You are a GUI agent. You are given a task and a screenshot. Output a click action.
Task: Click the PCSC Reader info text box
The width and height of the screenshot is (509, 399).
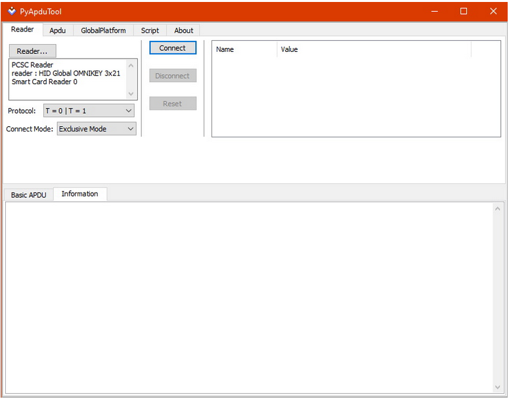coord(73,80)
